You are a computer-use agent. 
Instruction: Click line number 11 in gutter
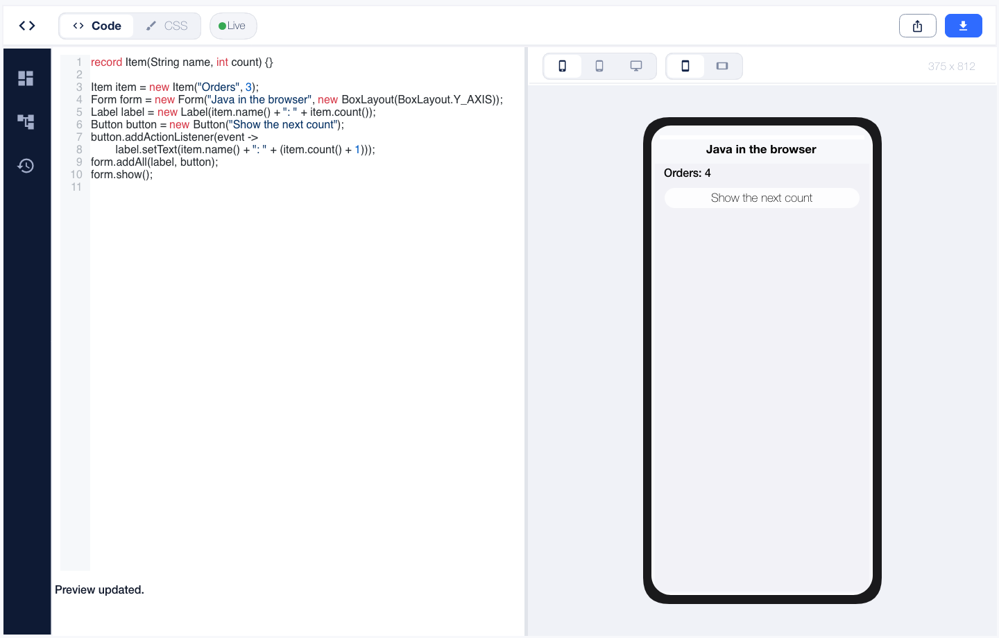(x=76, y=187)
